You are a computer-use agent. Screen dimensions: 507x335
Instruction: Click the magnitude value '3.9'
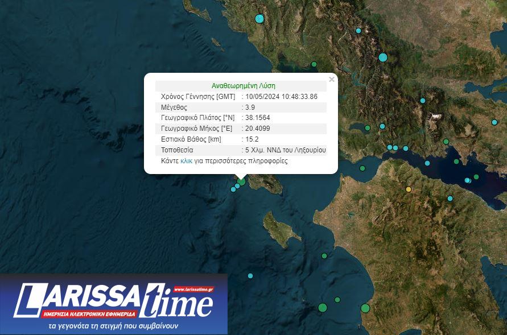tap(250, 107)
